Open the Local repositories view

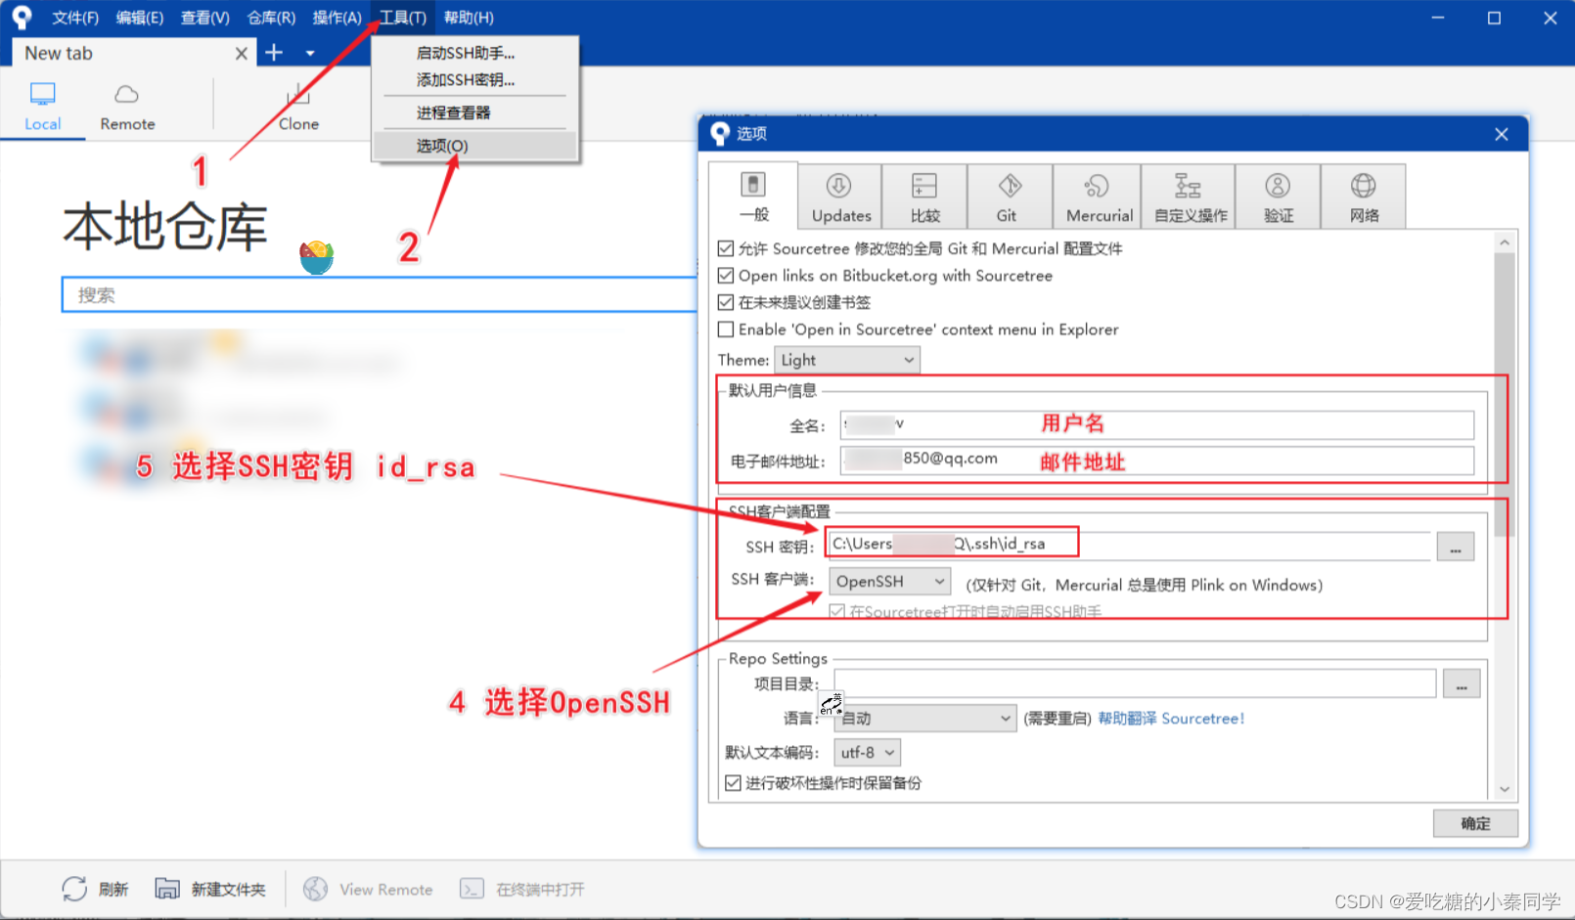click(42, 107)
